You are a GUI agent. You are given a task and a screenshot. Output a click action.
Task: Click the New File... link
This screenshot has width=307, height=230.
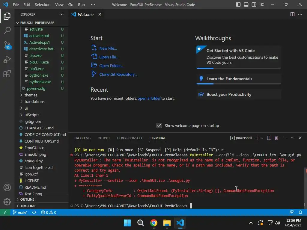[x=108, y=48]
